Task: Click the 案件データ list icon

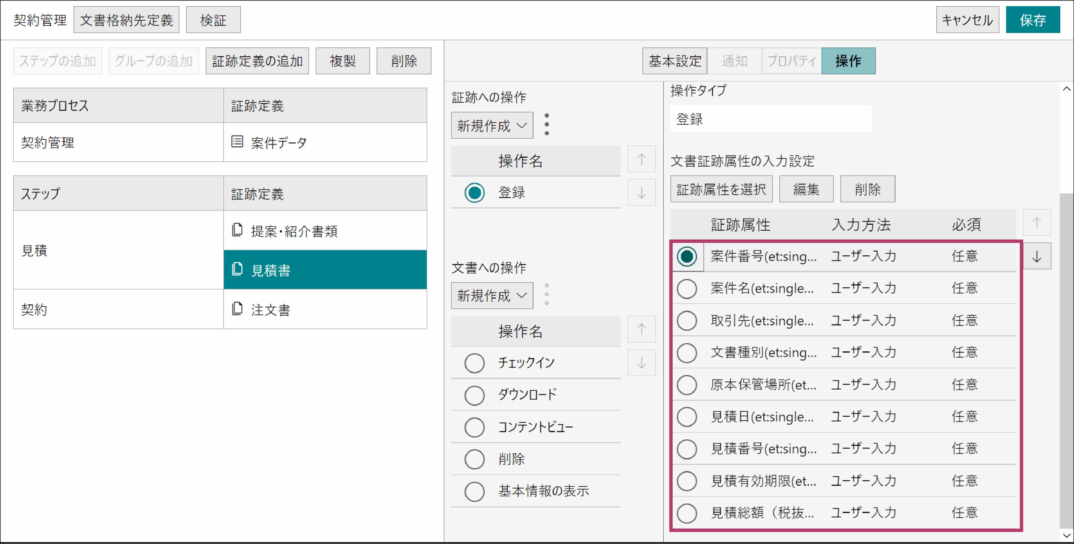Action: coord(237,142)
